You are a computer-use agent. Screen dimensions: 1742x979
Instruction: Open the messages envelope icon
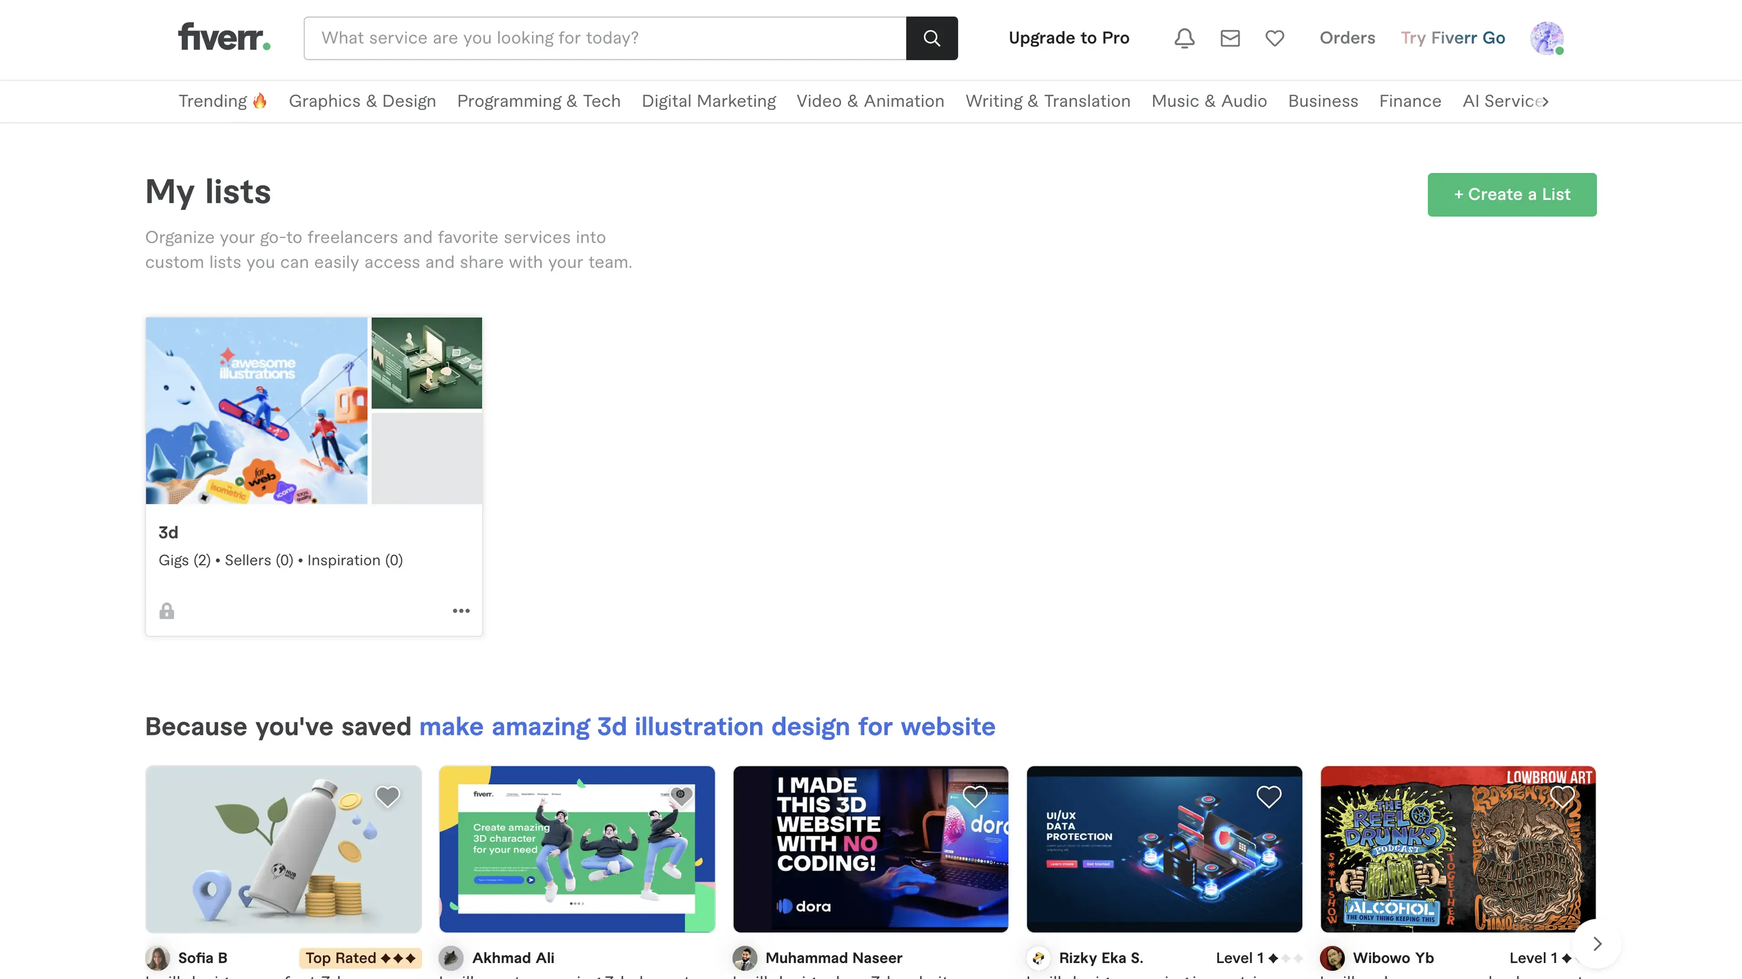point(1229,38)
